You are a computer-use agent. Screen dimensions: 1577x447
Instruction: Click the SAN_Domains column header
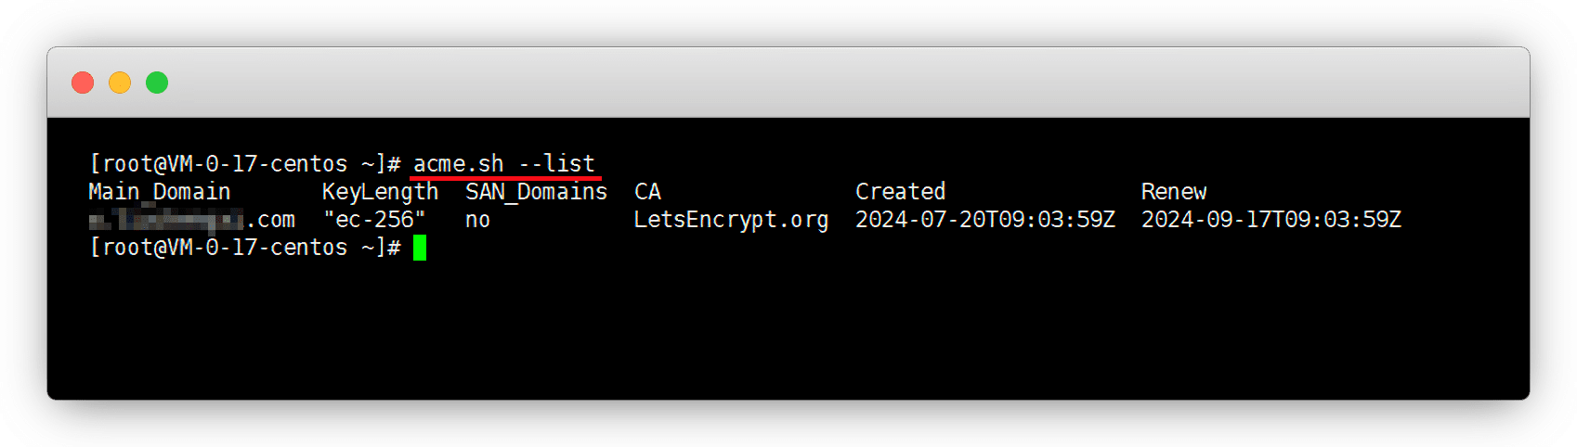pyautogui.click(x=536, y=192)
